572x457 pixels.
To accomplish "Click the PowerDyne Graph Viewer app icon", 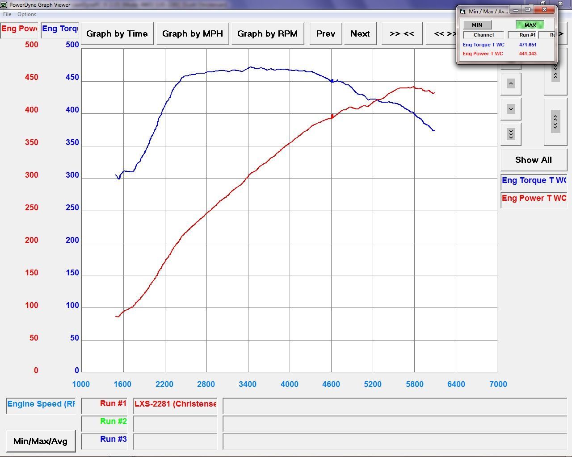I will pos(4,5).
